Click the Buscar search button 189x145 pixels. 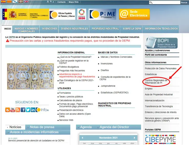click(x=184, y=3)
